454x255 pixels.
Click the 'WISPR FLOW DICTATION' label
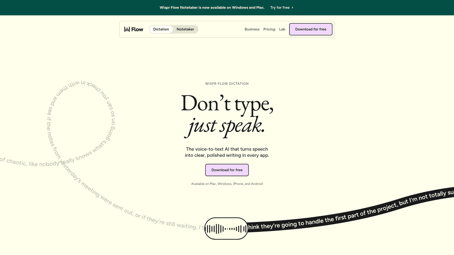[227, 84]
